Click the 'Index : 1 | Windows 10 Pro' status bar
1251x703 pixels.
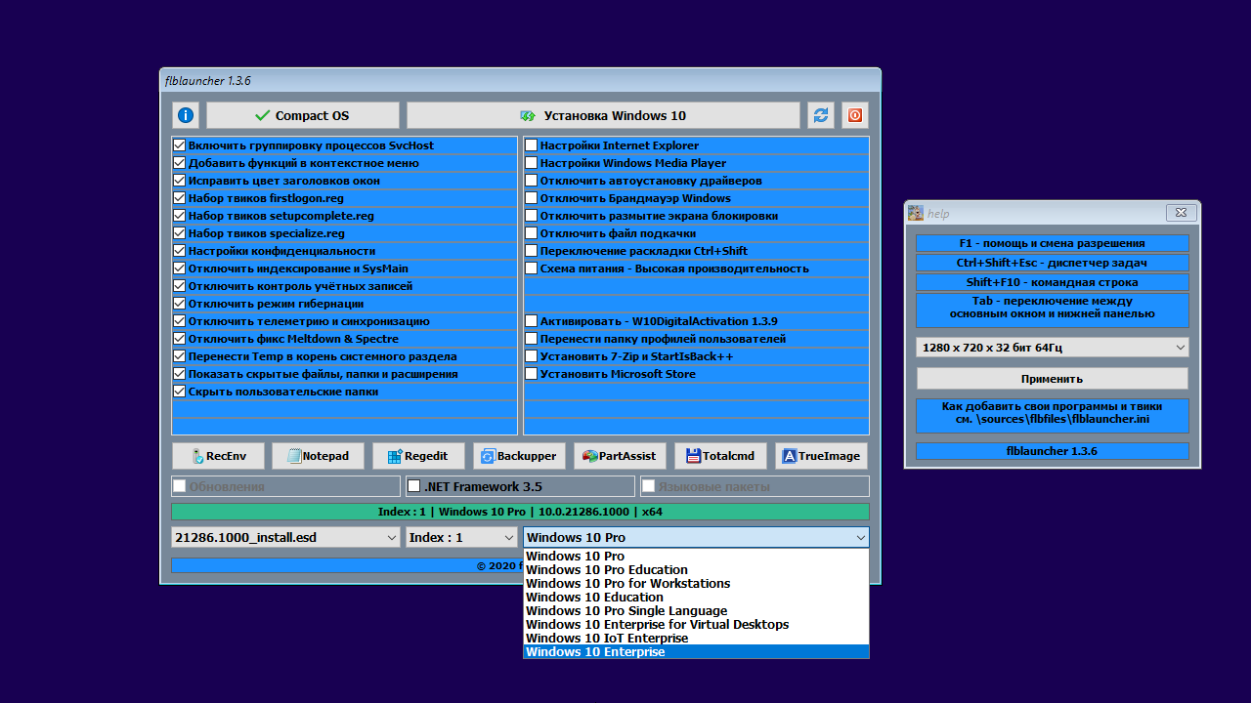pyautogui.click(x=520, y=512)
